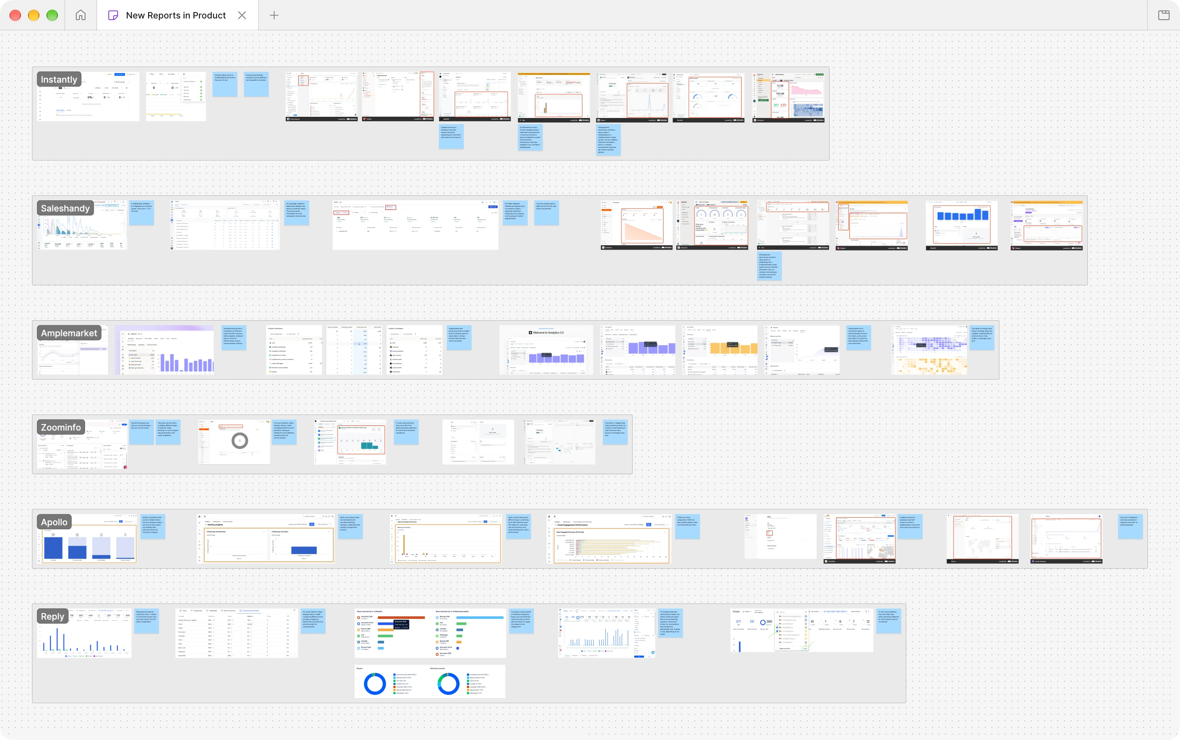Select the Amplemarket section label
The height and width of the screenshot is (740, 1180).
point(69,333)
